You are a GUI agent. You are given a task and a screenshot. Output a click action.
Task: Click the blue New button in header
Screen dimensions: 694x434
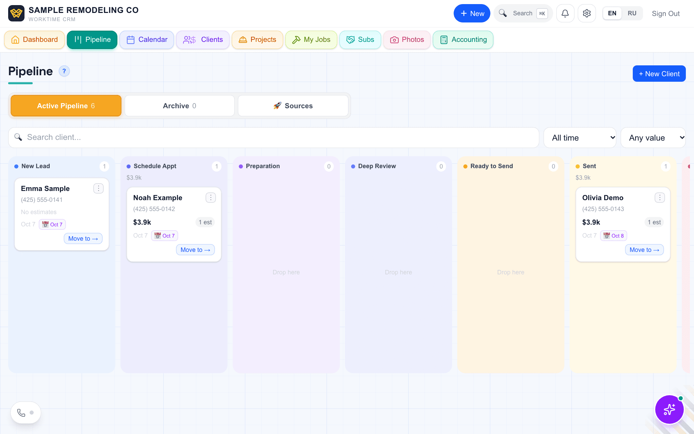pos(472,13)
